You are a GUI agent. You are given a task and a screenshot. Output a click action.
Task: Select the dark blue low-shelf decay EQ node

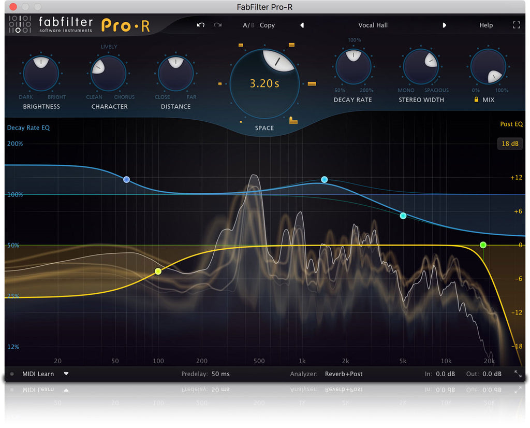tap(126, 179)
